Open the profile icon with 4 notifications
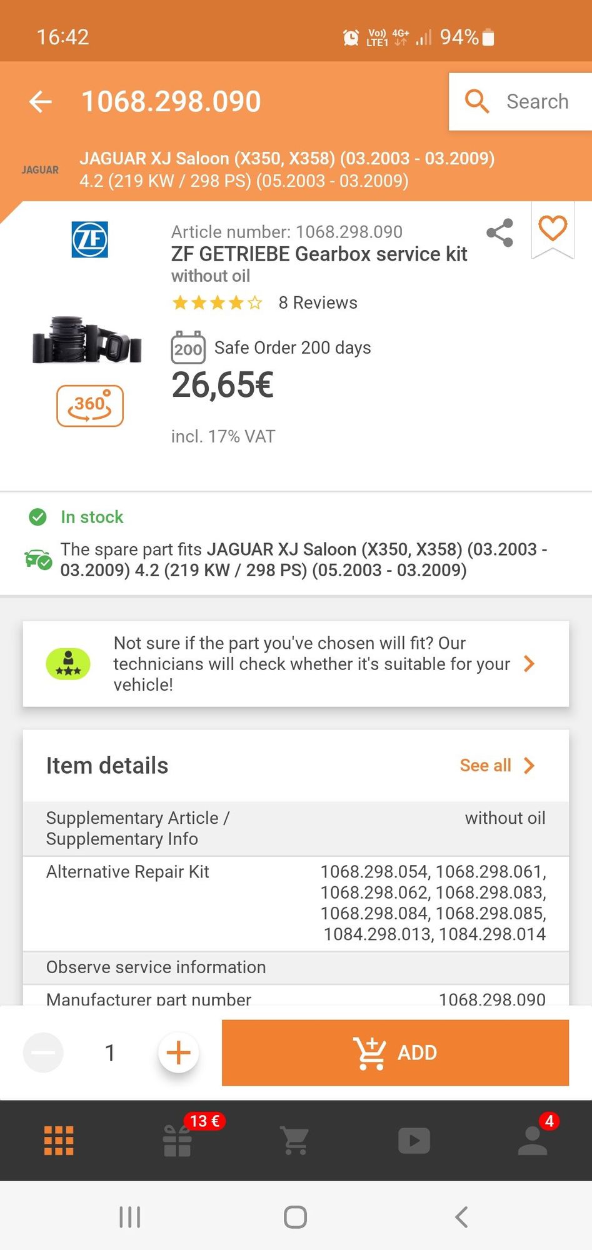592x1250 pixels. (x=533, y=1140)
